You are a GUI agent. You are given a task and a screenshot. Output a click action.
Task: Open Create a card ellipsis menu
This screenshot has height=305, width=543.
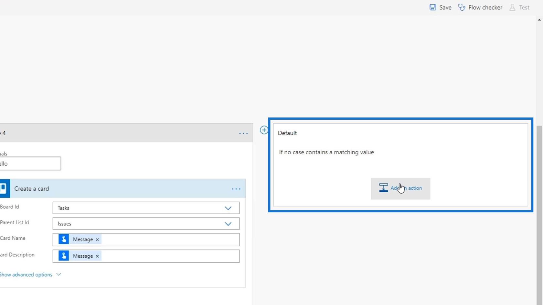(x=236, y=189)
